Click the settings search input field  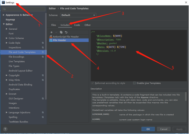point(24,9)
